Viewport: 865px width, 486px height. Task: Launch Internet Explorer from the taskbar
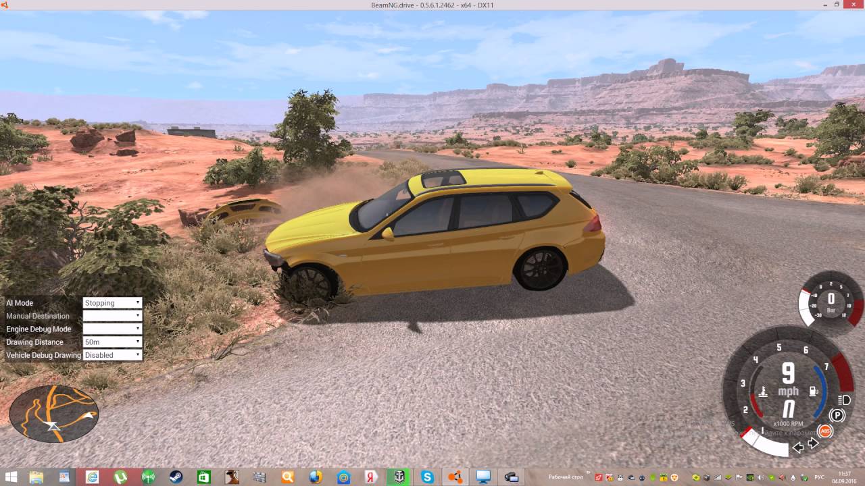[92, 477]
